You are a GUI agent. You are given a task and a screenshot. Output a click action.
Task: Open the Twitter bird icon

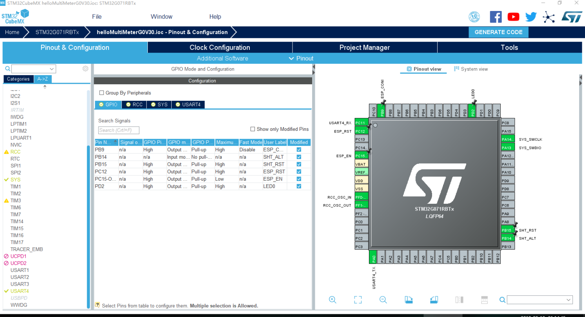pos(531,17)
